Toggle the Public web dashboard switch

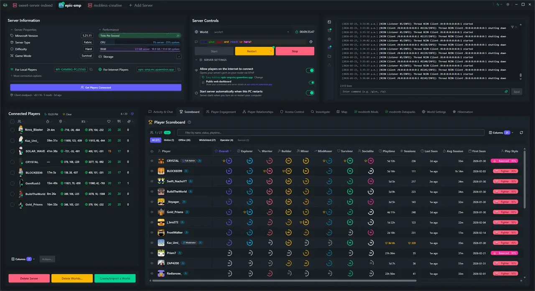coord(312,83)
